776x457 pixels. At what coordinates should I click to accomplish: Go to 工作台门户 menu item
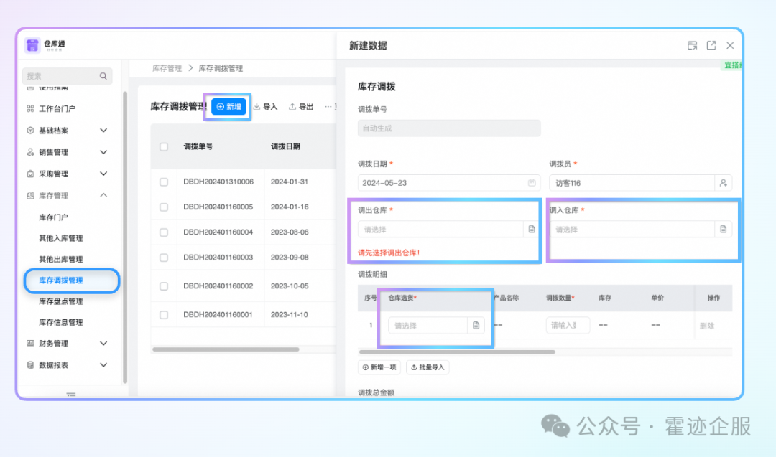57,109
